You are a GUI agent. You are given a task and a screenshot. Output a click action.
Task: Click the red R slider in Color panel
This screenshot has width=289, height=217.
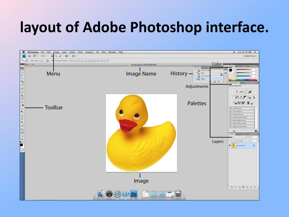click(x=243, y=70)
